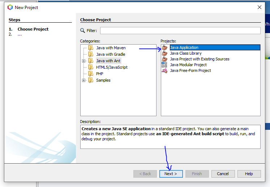
Task: Click the Choose Project step in Steps list
Action: coord(33,29)
